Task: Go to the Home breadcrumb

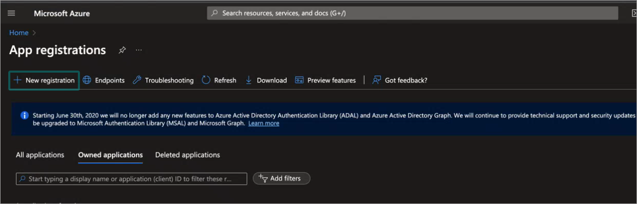Action: coord(19,32)
